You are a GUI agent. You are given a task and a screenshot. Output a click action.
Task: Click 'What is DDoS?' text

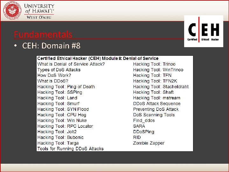pos(53,81)
